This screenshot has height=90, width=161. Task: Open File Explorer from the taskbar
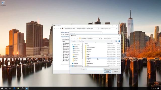click(18, 88)
